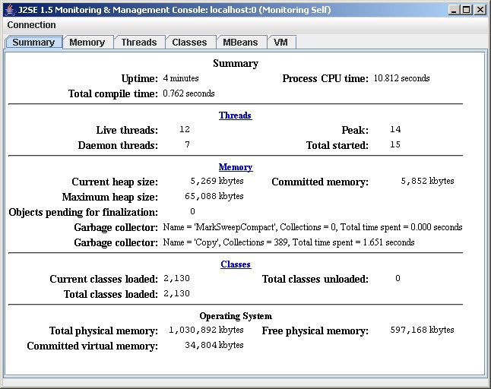The width and height of the screenshot is (491, 389).
Task: Open the Connection menu
Action: coord(31,25)
